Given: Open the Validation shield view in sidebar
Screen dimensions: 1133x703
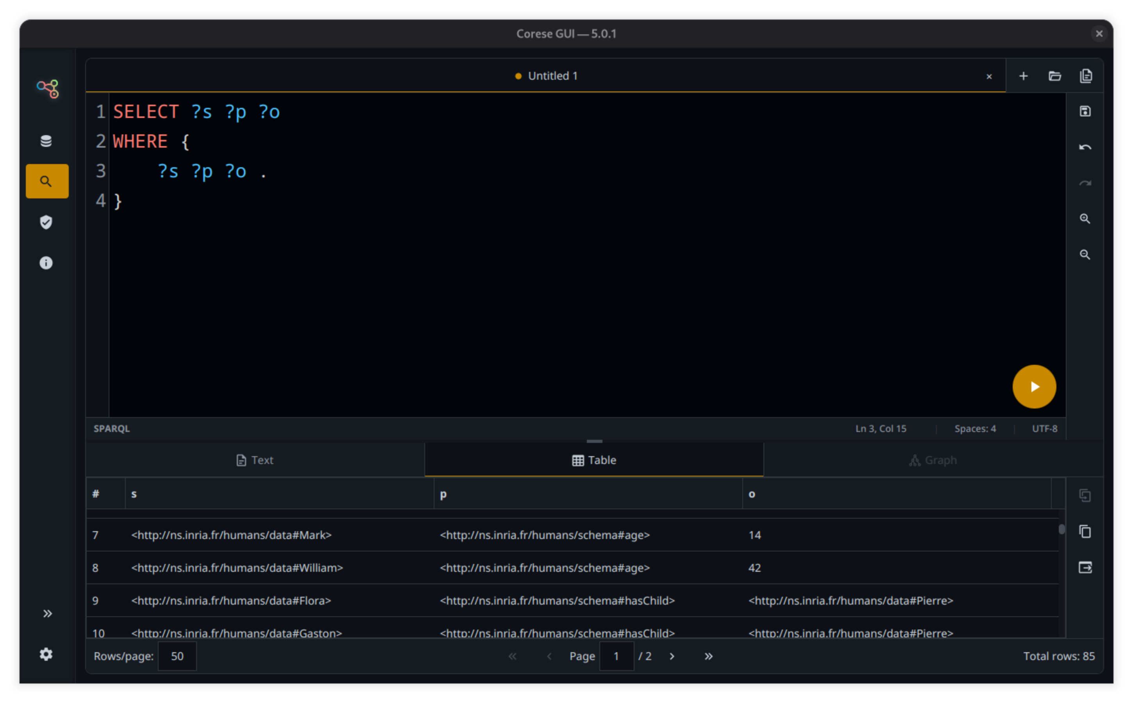Looking at the screenshot, I should click(x=46, y=222).
